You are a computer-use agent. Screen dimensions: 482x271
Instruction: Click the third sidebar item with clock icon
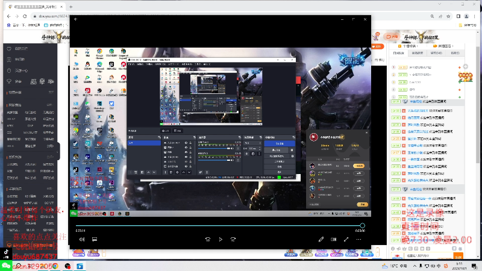coord(30,70)
